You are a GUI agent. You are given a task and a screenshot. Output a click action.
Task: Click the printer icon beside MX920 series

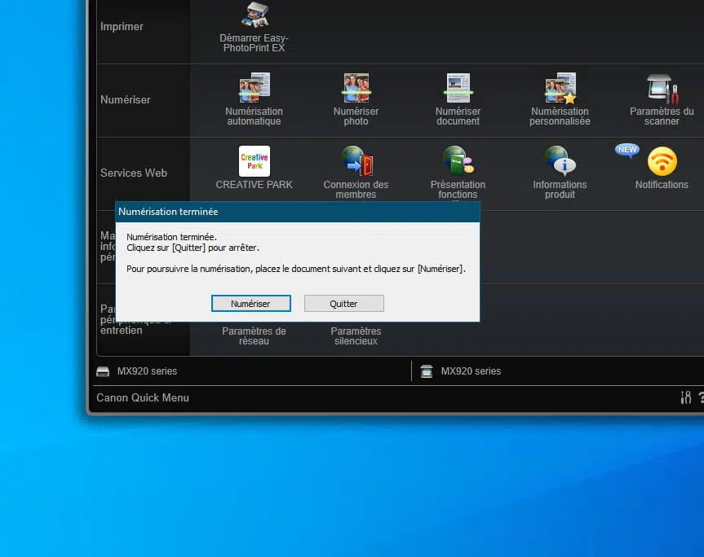(x=103, y=371)
